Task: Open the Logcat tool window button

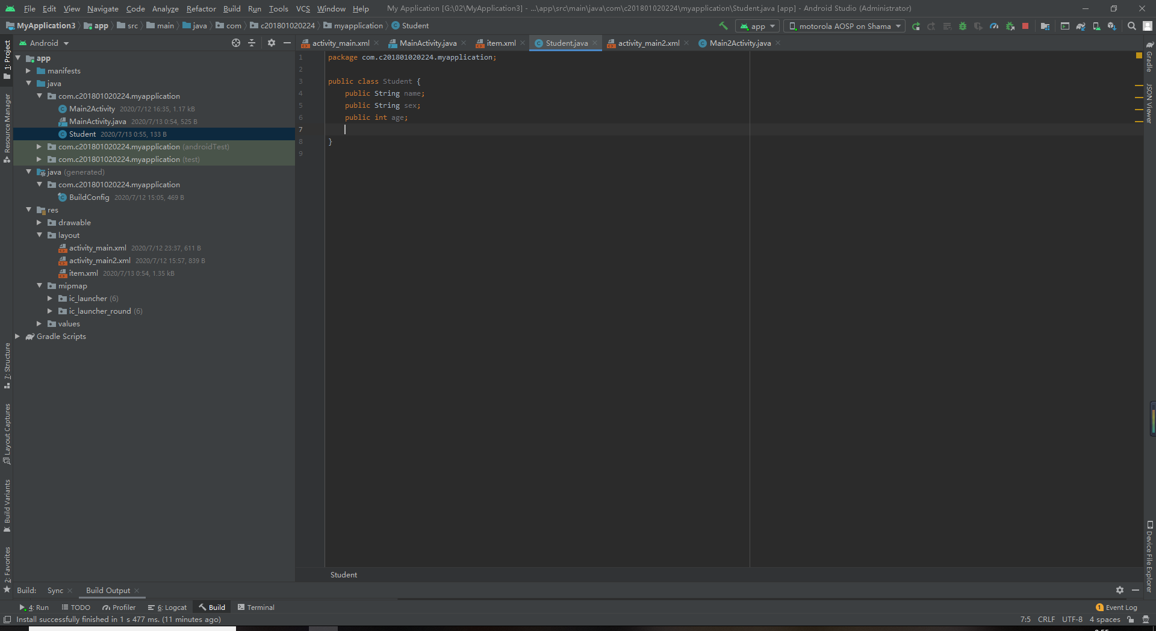Action: point(167,607)
